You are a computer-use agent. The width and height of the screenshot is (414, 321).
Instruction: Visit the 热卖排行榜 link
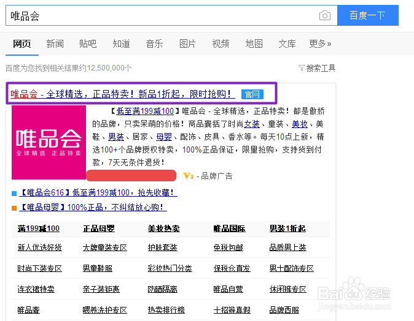pyautogui.click(x=166, y=310)
